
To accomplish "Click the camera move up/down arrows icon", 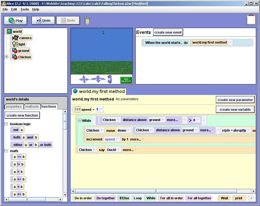I will (84, 79).
